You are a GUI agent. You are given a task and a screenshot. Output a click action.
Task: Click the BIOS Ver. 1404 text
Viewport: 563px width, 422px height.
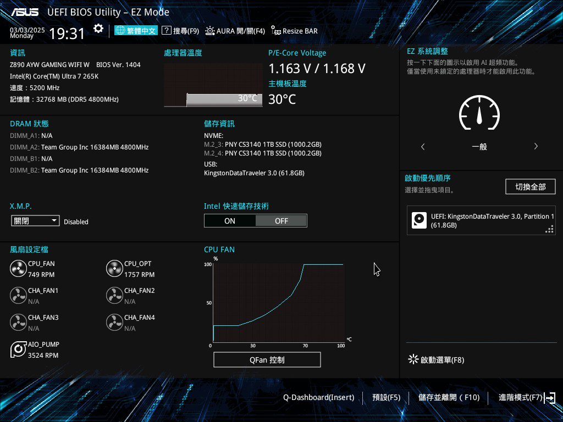pos(118,65)
